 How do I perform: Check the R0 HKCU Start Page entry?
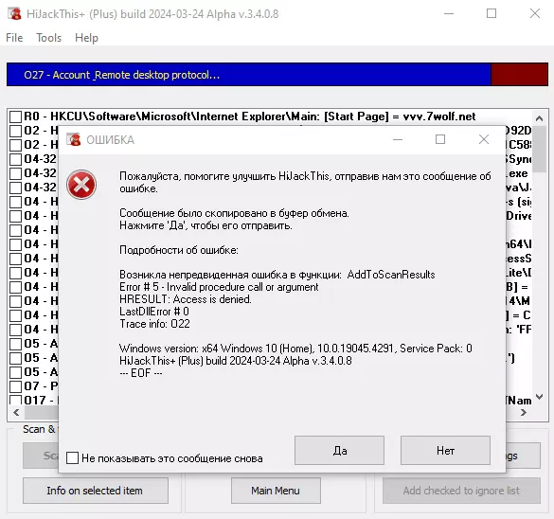click(15, 116)
